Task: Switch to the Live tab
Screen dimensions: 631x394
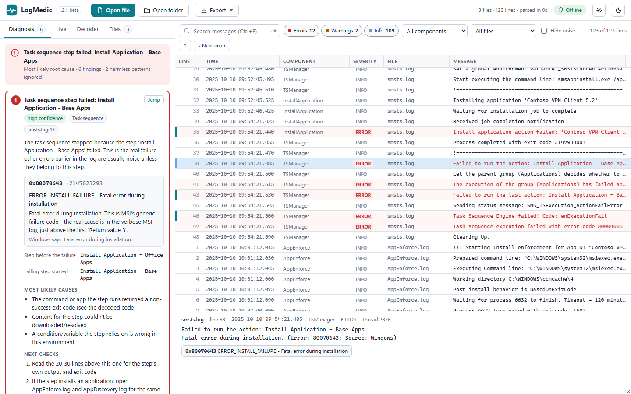Action: click(61, 29)
